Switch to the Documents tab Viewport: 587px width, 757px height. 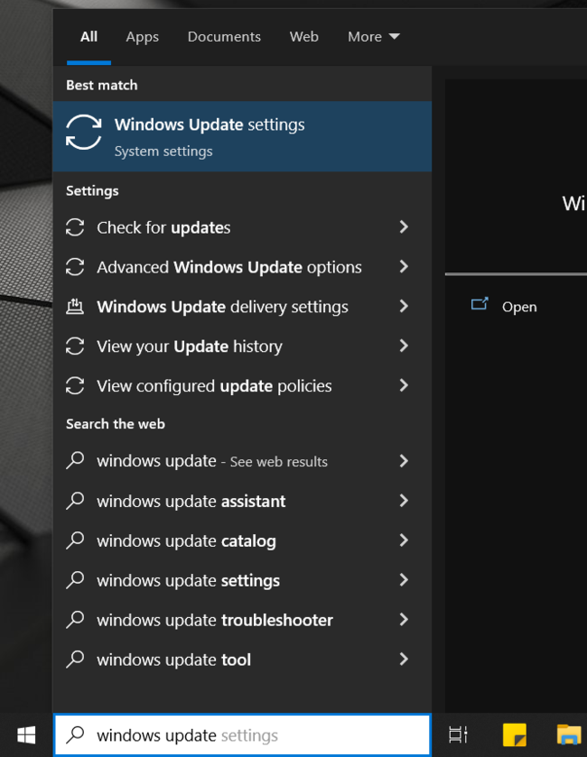click(224, 37)
